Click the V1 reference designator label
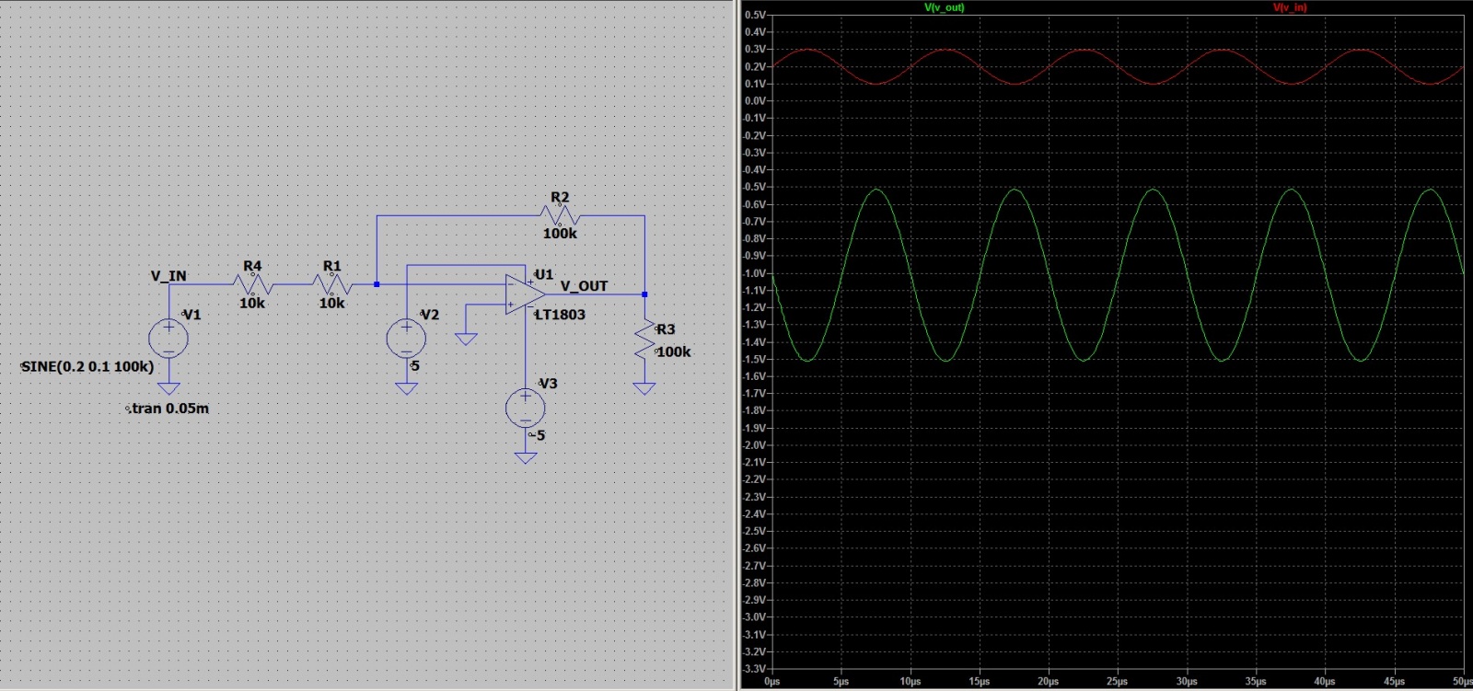Image resolution: width=1473 pixels, height=691 pixels. coord(191,315)
